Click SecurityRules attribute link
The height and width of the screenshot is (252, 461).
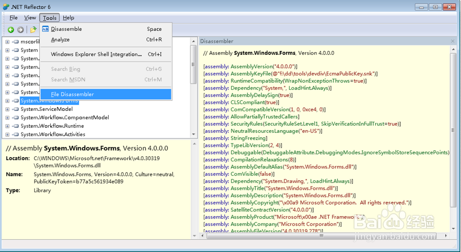coord(246,124)
